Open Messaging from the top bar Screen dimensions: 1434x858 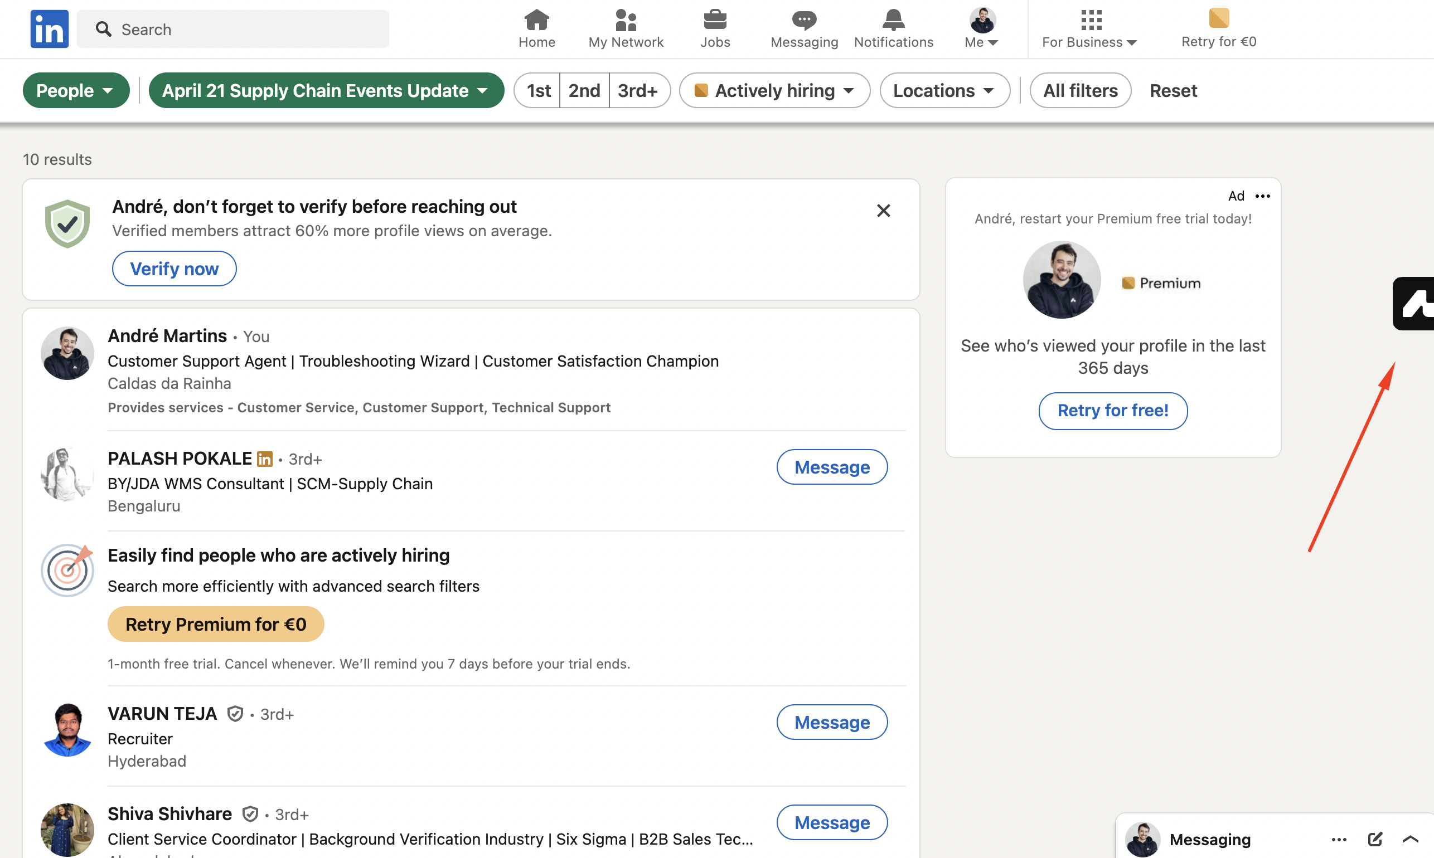[x=804, y=29]
